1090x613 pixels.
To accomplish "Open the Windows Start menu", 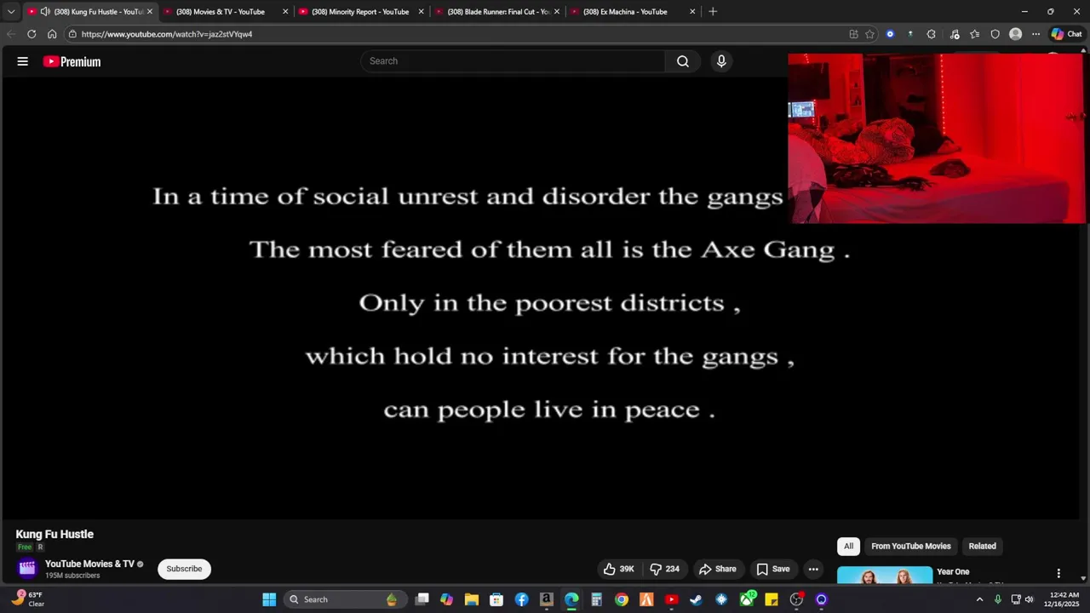I will (269, 599).
